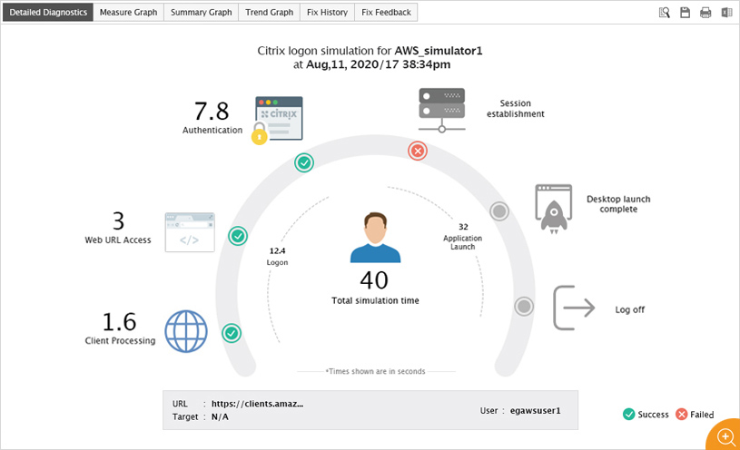Open the Fix Feedback tab

(x=386, y=13)
